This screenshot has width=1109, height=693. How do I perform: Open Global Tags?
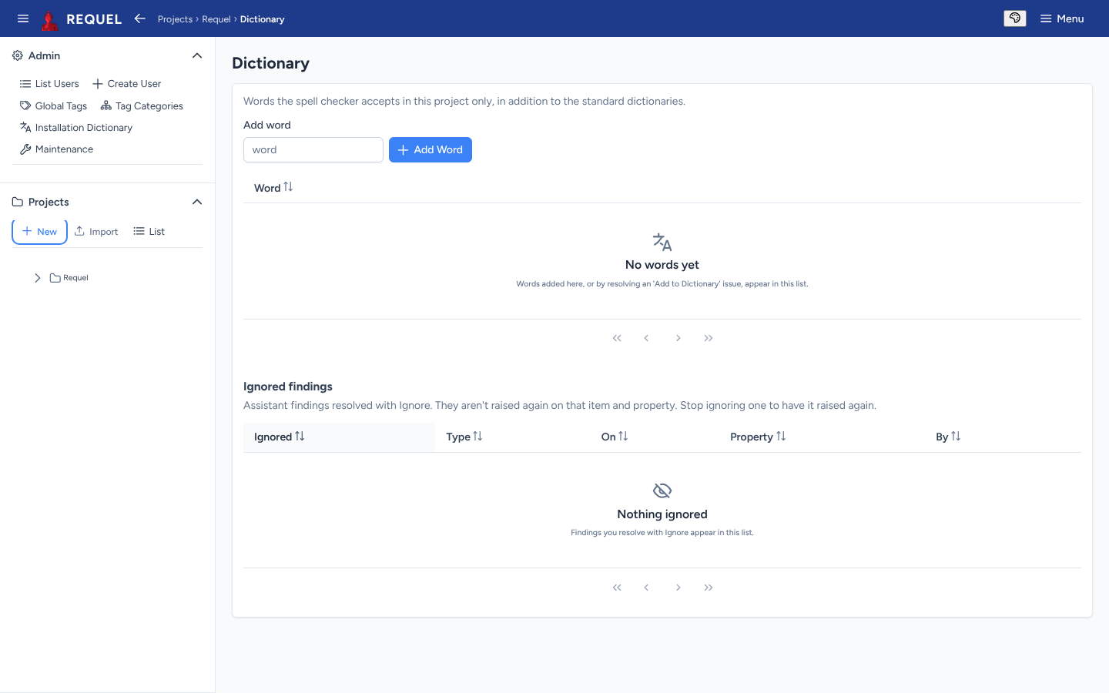pos(53,106)
